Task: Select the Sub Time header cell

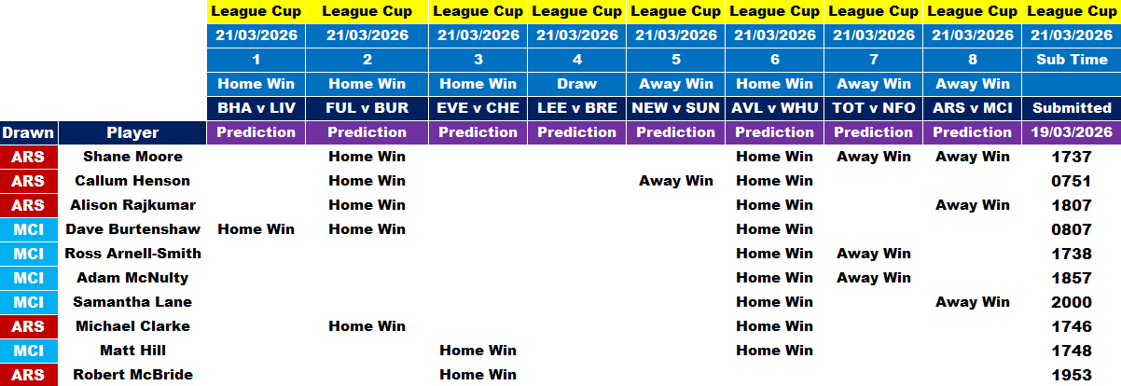Action: (1071, 60)
